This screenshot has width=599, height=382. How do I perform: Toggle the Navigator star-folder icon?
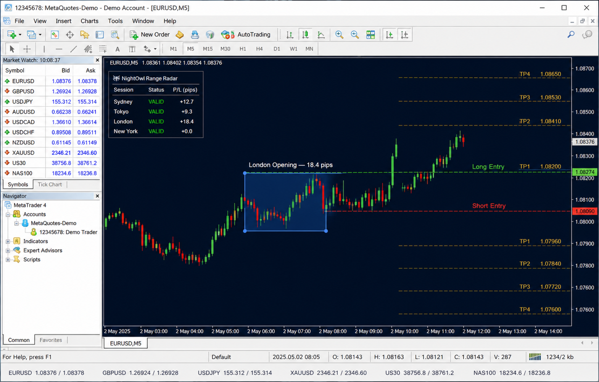point(85,35)
